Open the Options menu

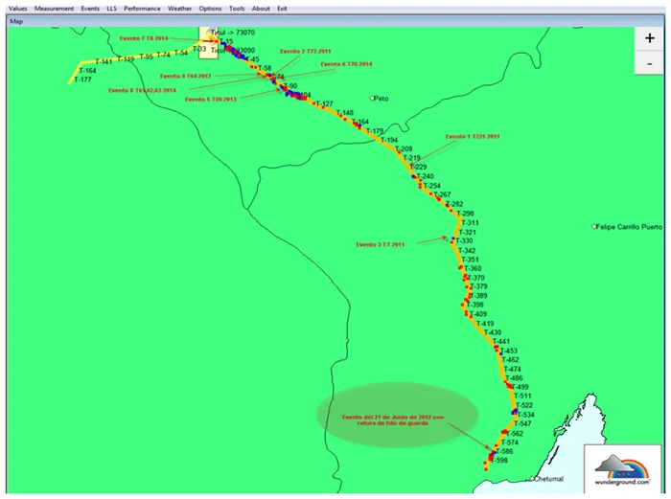coord(210,8)
